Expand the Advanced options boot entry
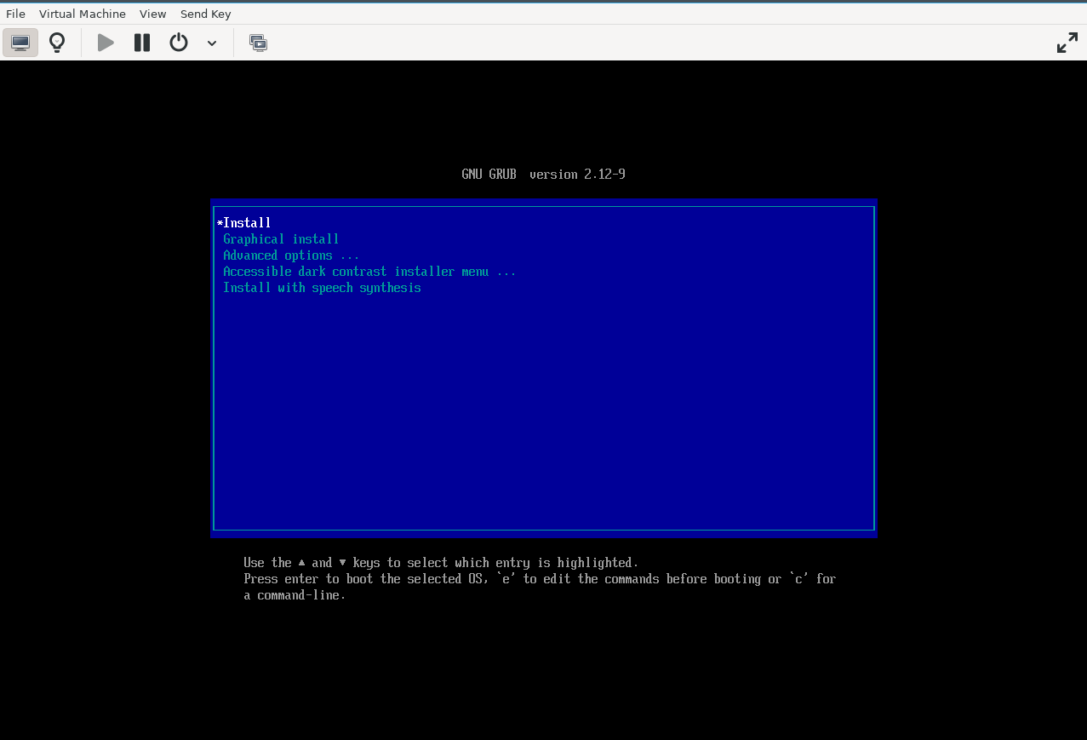Screen dimensions: 1087x740 pos(277,255)
